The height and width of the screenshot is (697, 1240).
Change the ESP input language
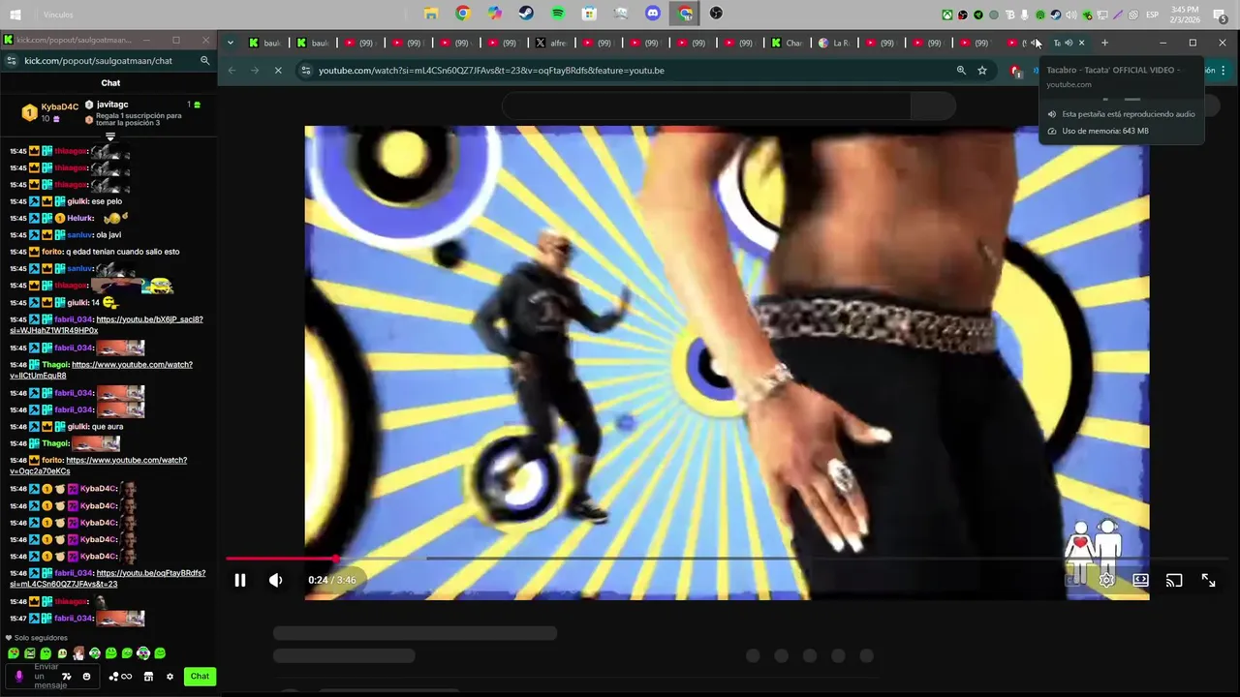(1153, 15)
